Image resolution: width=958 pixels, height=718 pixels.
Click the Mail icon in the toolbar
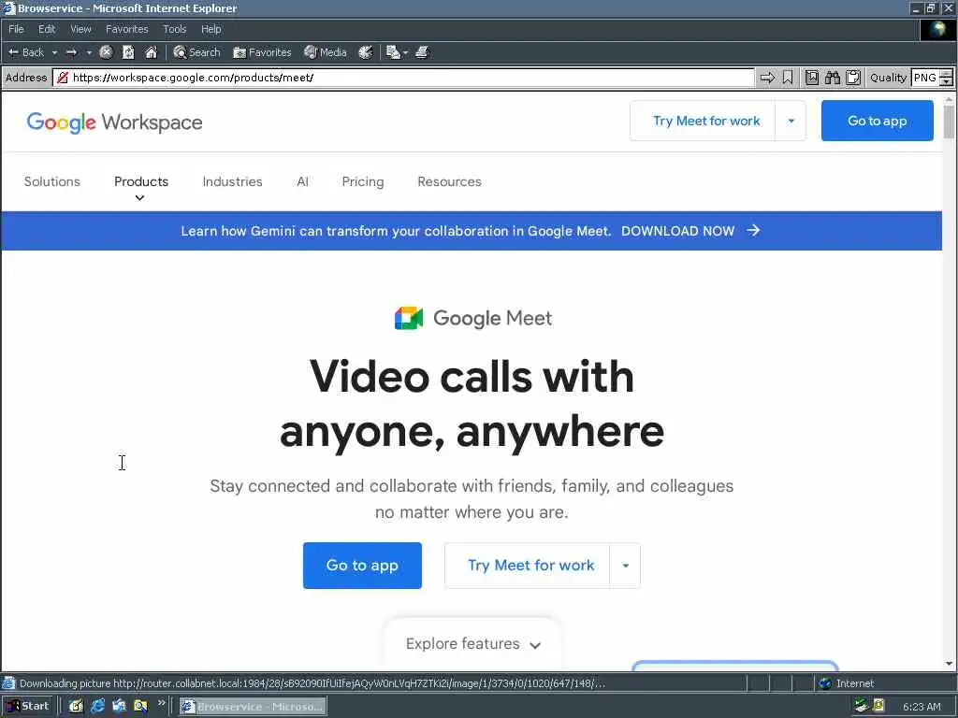[393, 52]
